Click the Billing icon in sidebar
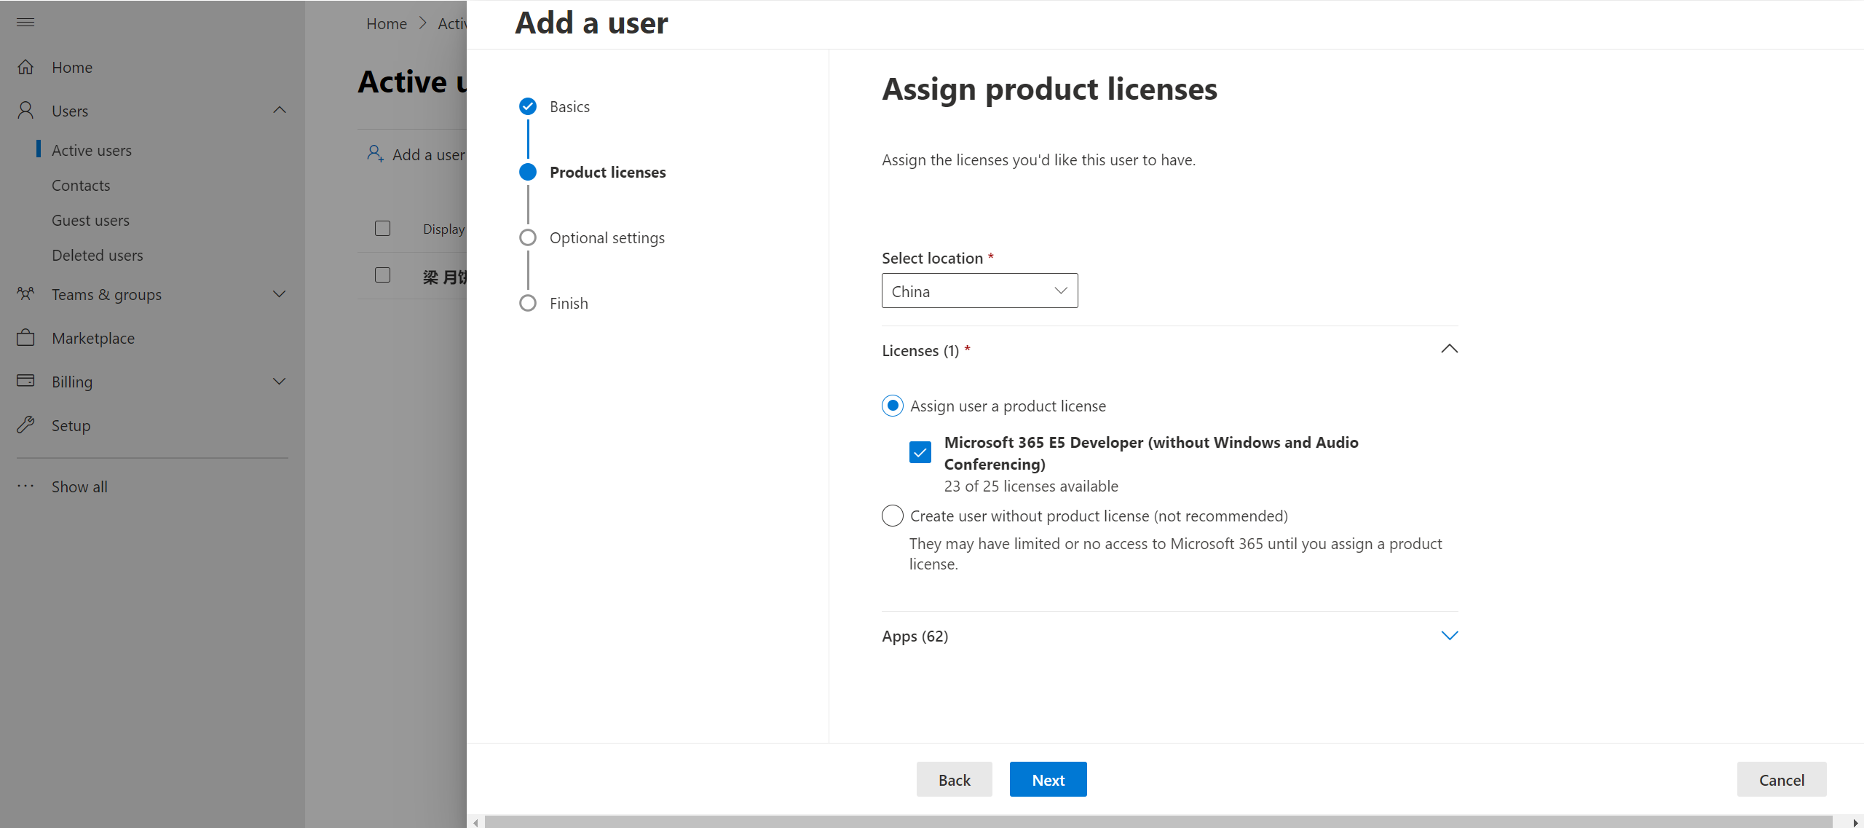 (25, 381)
